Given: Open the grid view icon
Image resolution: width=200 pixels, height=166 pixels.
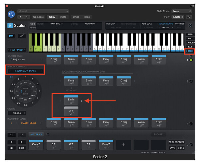Looking at the screenshot, I should click(x=11, y=148).
